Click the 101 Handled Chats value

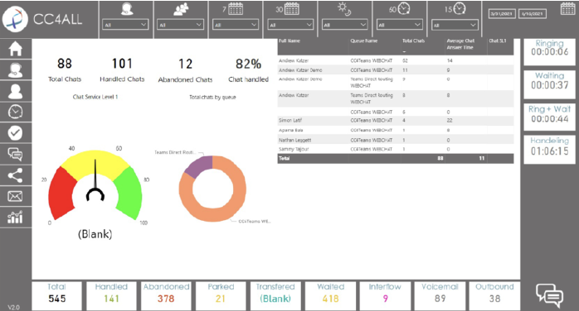click(122, 64)
